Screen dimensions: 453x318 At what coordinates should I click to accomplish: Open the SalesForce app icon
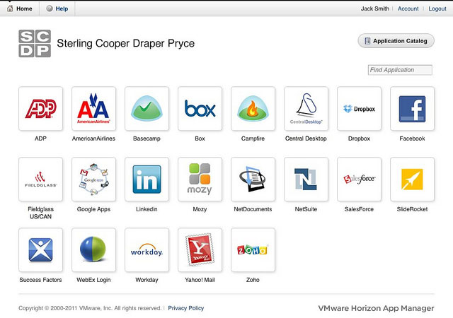tap(359, 179)
